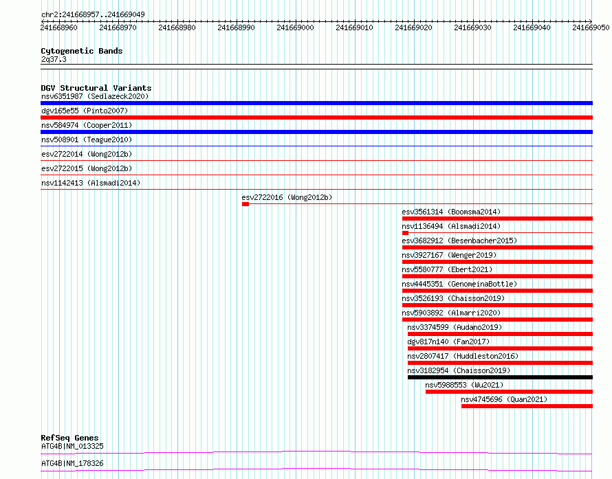Click ruler position 241668980
The image size is (612, 479).
[x=177, y=27]
